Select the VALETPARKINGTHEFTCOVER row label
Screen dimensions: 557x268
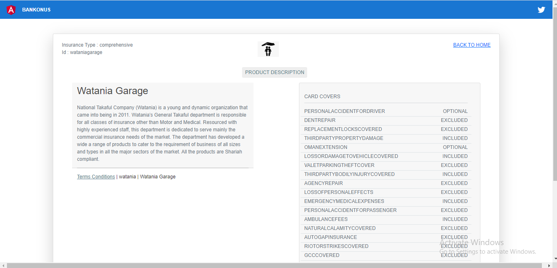tap(339, 165)
